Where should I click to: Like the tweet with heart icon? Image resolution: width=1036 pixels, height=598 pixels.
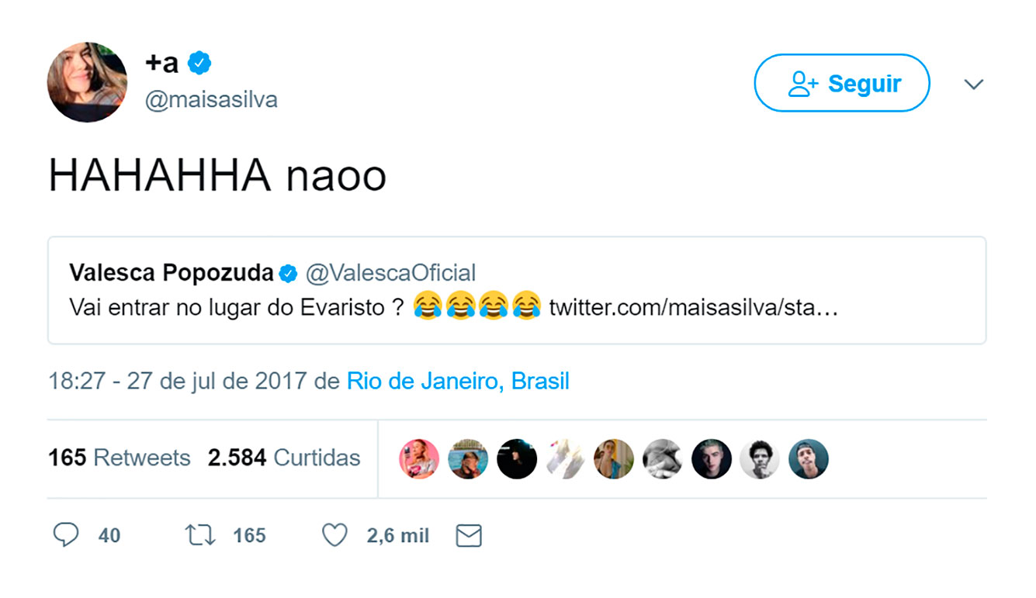click(x=334, y=535)
